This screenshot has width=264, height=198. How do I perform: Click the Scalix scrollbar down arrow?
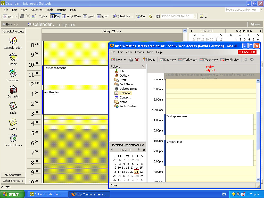(258, 180)
